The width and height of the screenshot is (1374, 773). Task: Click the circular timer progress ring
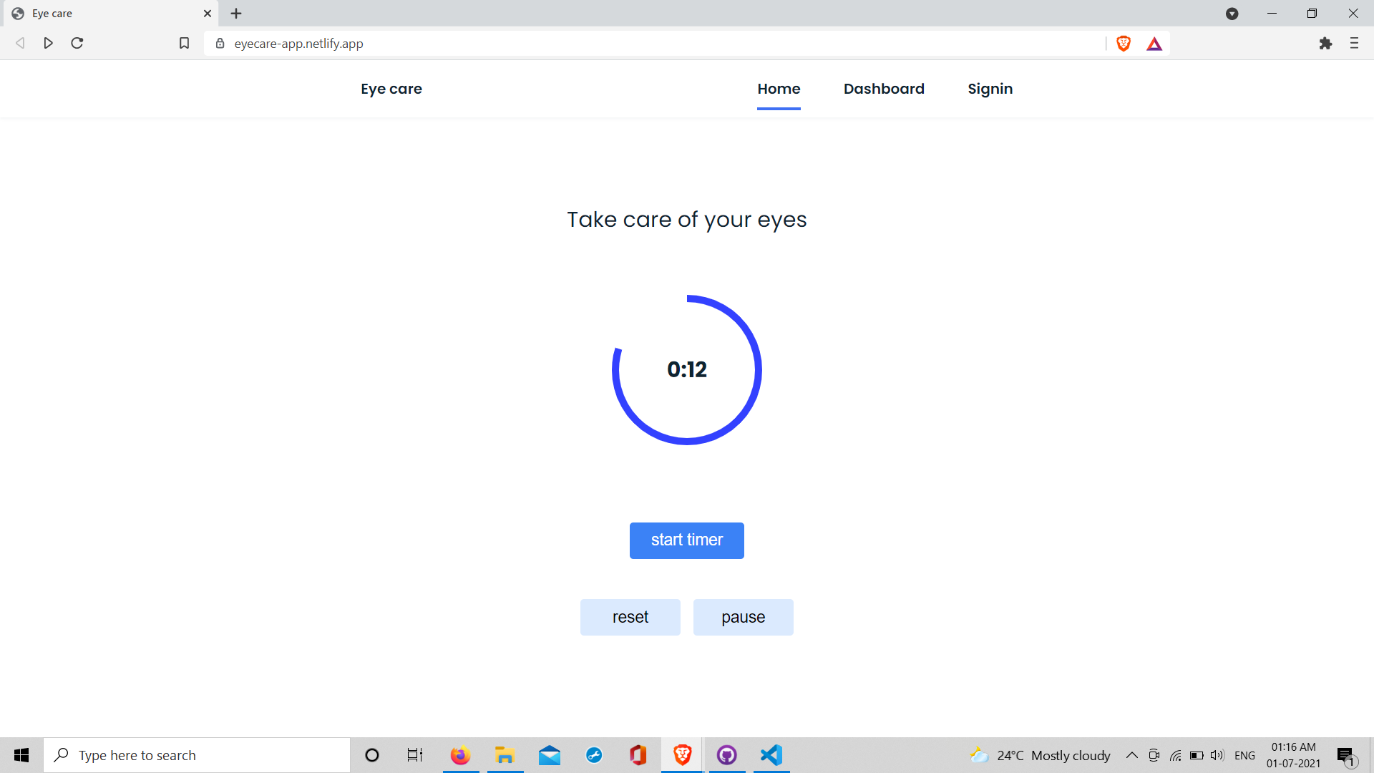click(x=759, y=370)
